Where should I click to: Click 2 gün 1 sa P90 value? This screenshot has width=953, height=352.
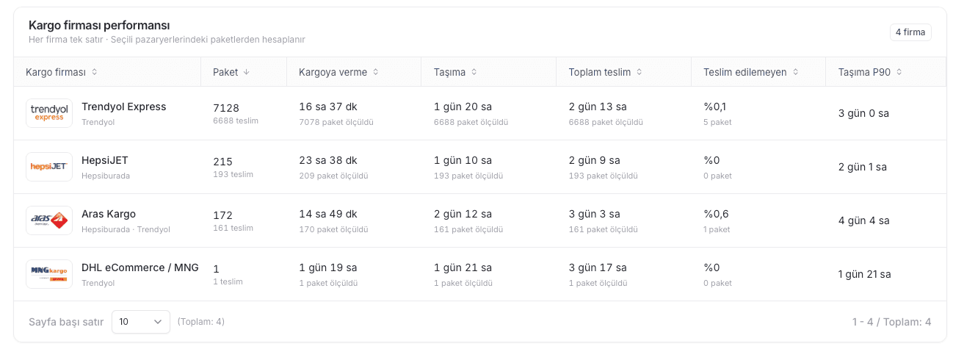[863, 167]
